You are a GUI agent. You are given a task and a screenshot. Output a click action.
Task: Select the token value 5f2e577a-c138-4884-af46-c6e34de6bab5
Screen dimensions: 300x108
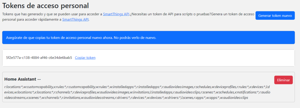click(x=39, y=58)
